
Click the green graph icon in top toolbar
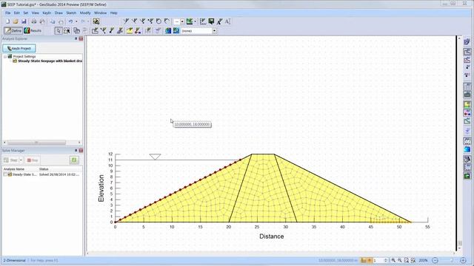pos(190,21)
